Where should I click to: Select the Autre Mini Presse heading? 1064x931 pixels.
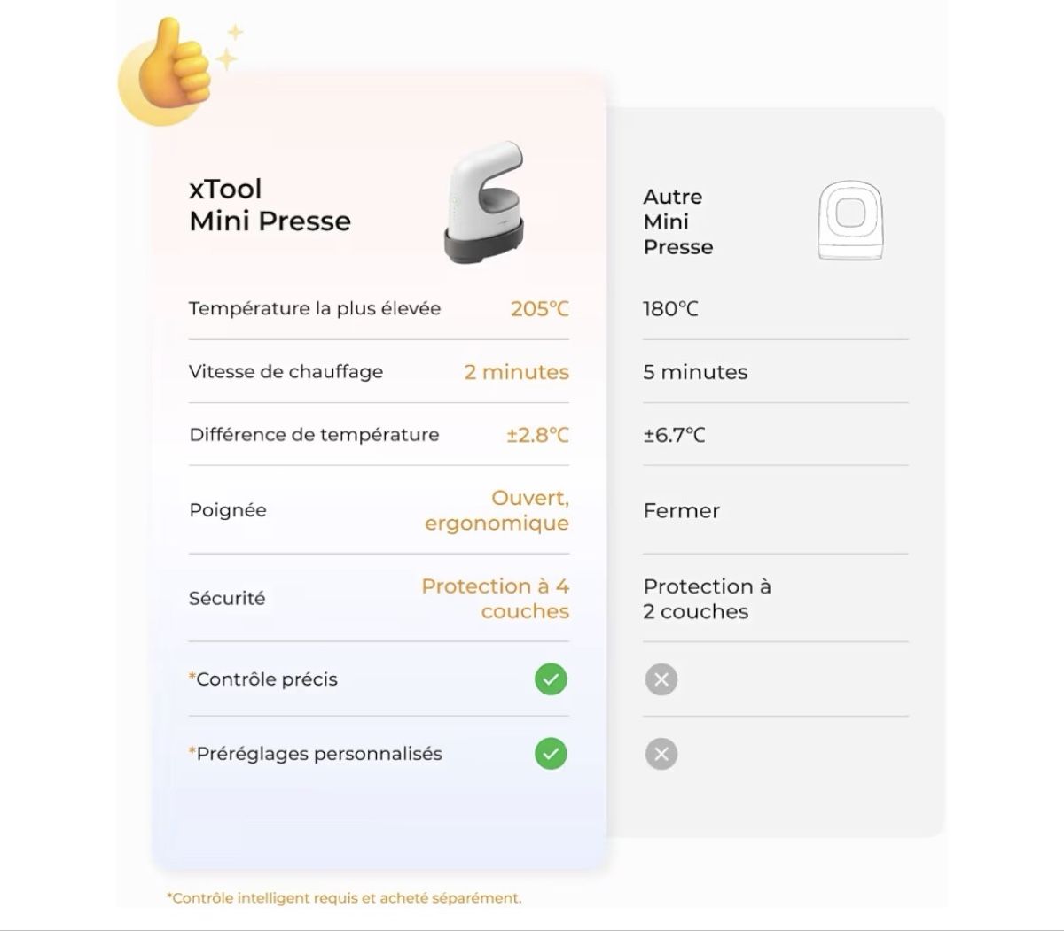click(678, 221)
